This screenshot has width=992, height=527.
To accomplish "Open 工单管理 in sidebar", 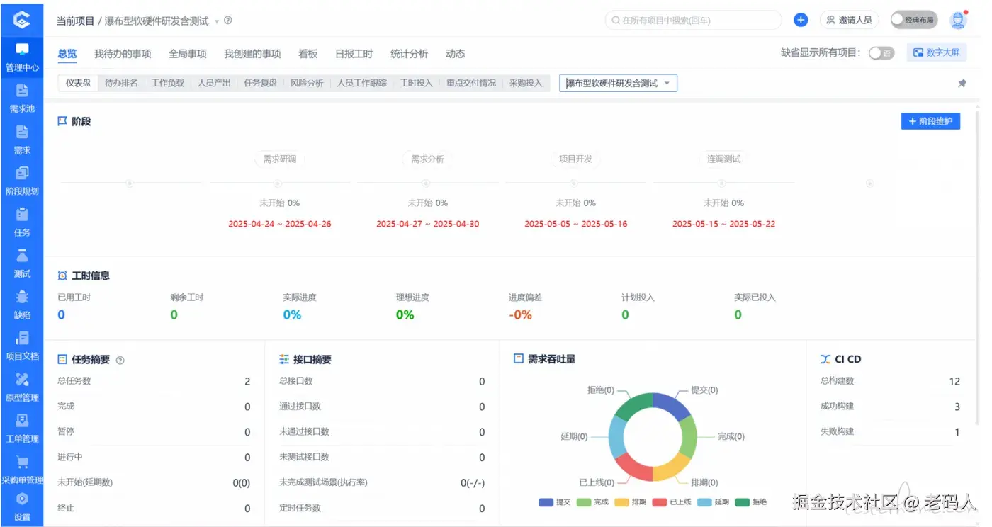I will (22, 429).
